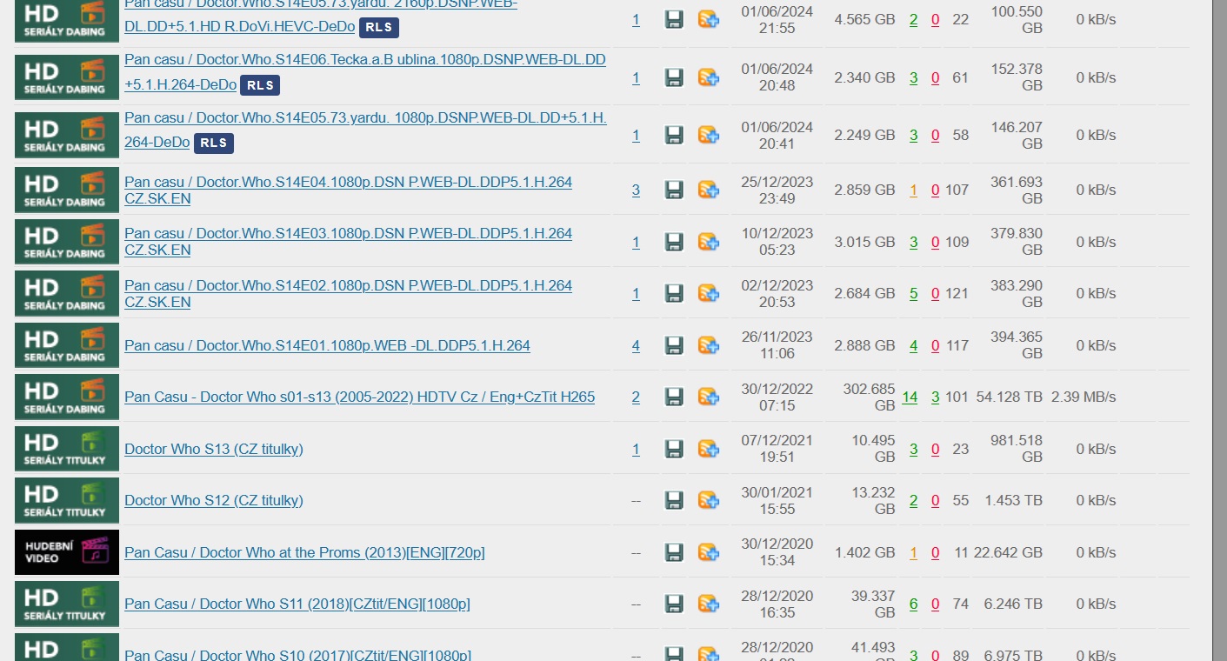Open the Doctor Who S13 (CZ titulky) link
1227x661 pixels.
(213, 449)
